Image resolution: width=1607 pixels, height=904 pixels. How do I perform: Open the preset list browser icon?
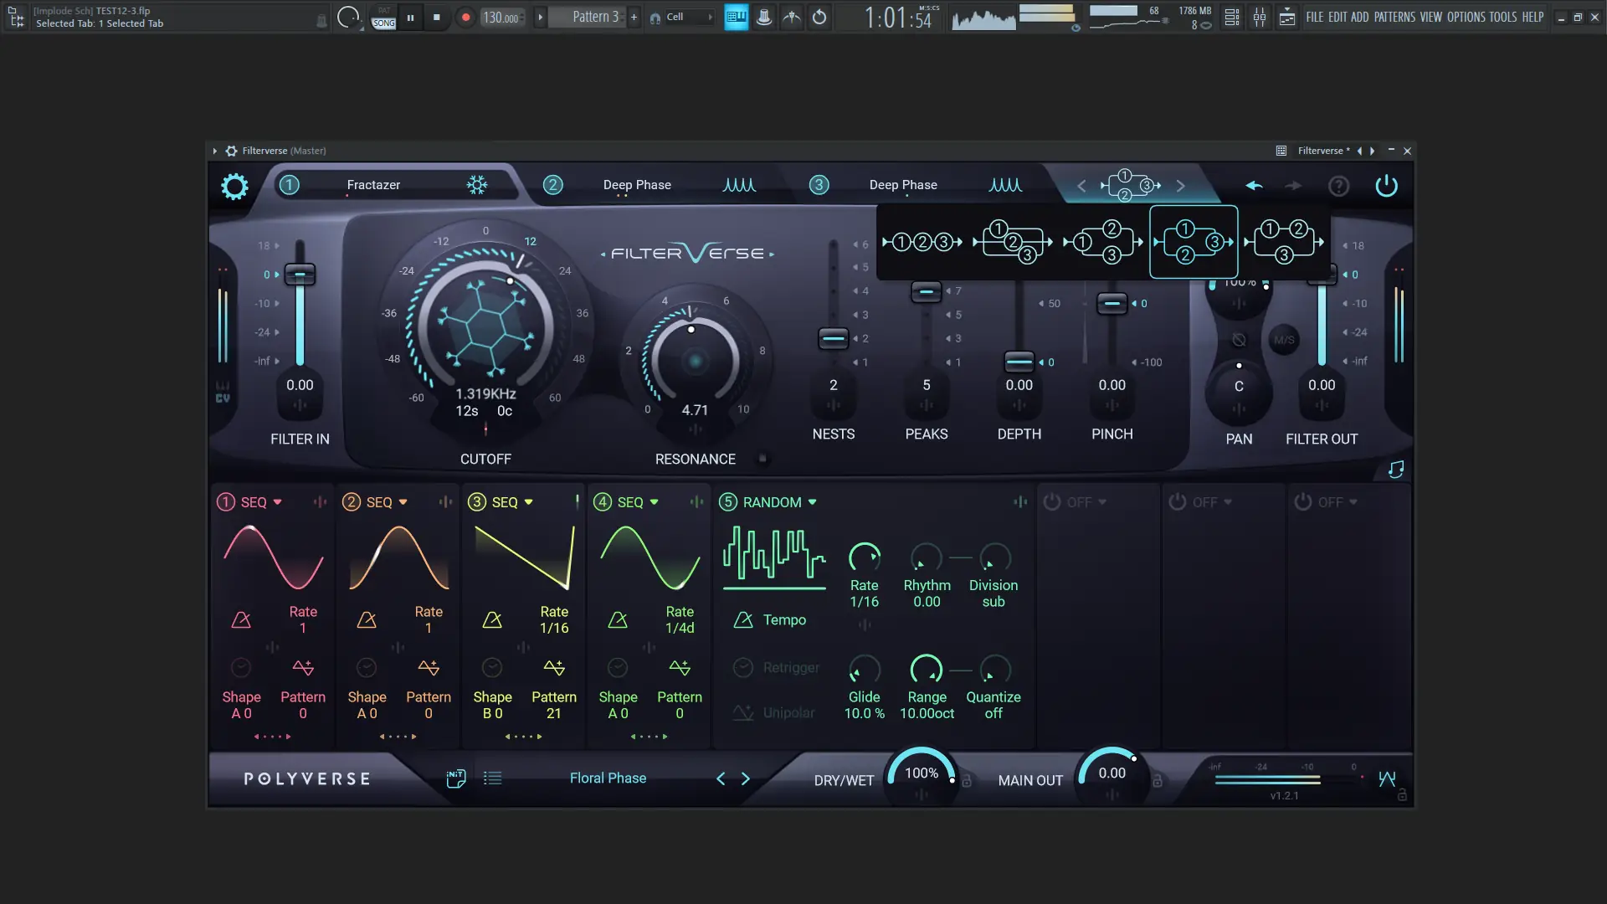tap(493, 778)
